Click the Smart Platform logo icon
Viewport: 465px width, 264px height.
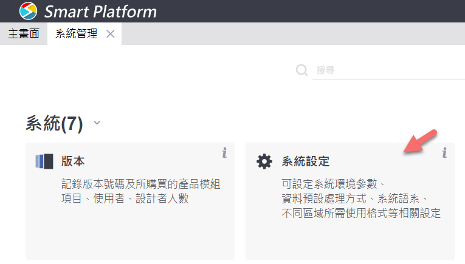point(28,11)
